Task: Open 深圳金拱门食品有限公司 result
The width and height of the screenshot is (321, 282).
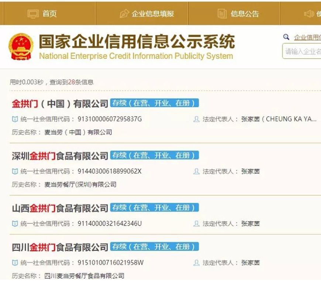Action: coord(60,156)
